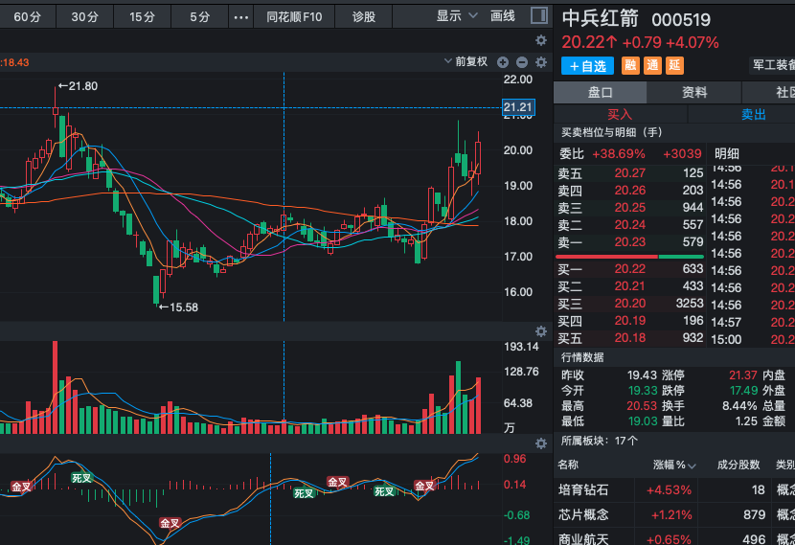Screen dimensions: 795x545
Task: Click the first 死叉 MACD signal label
Action: tap(81, 478)
